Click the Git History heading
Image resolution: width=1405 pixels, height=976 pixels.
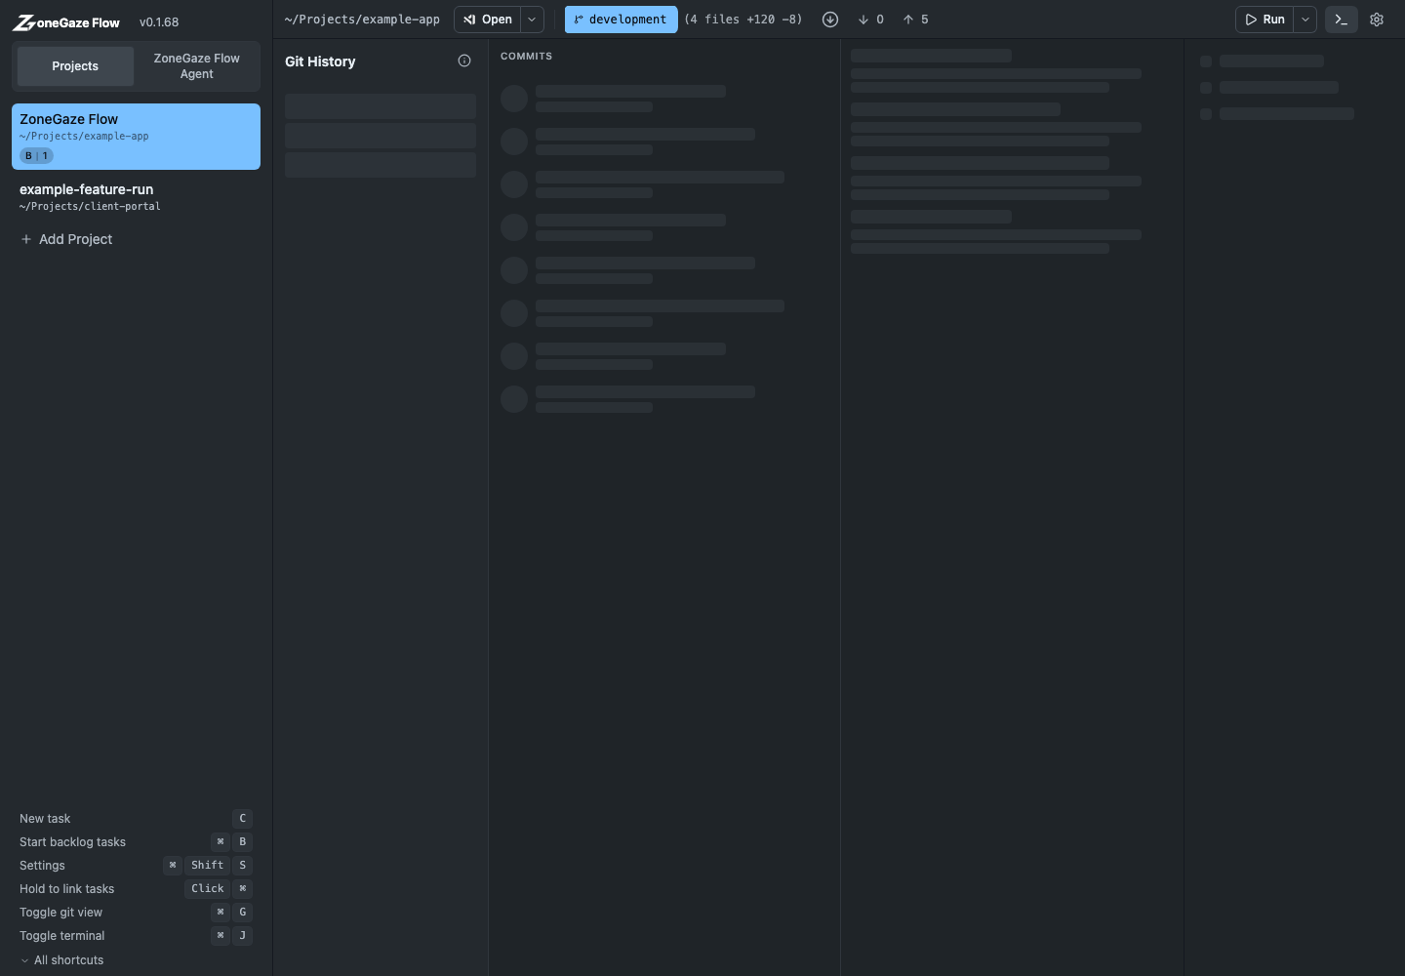point(320,61)
